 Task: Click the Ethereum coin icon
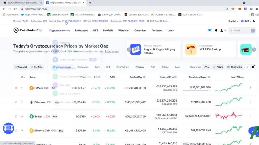click(x=32, y=102)
